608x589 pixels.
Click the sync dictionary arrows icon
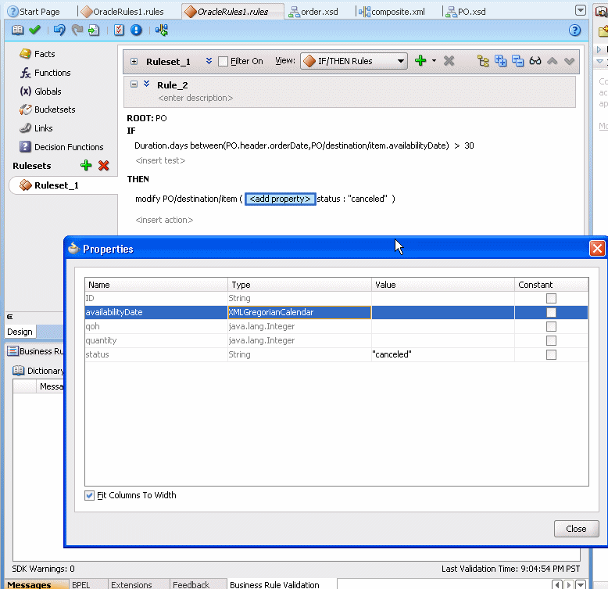point(162,30)
